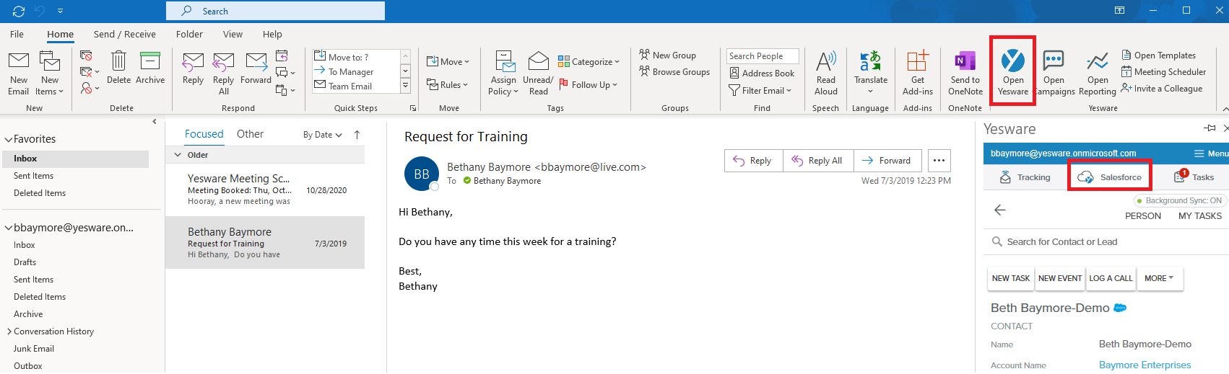Image resolution: width=1229 pixels, height=374 pixels.
Task: Reverse sort order arrow in message list
Action: point(357,135)
